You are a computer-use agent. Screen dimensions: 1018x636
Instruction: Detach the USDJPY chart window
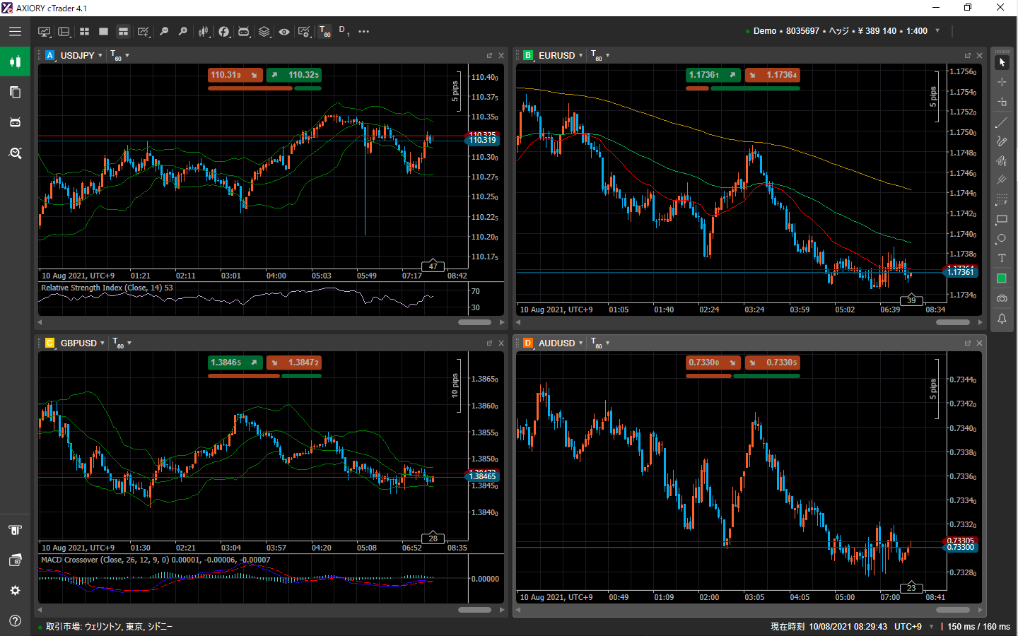click(x=489, y=55)
